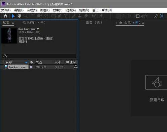Click the project search input field
Viewport: 167px width, 132px height.
39,56
